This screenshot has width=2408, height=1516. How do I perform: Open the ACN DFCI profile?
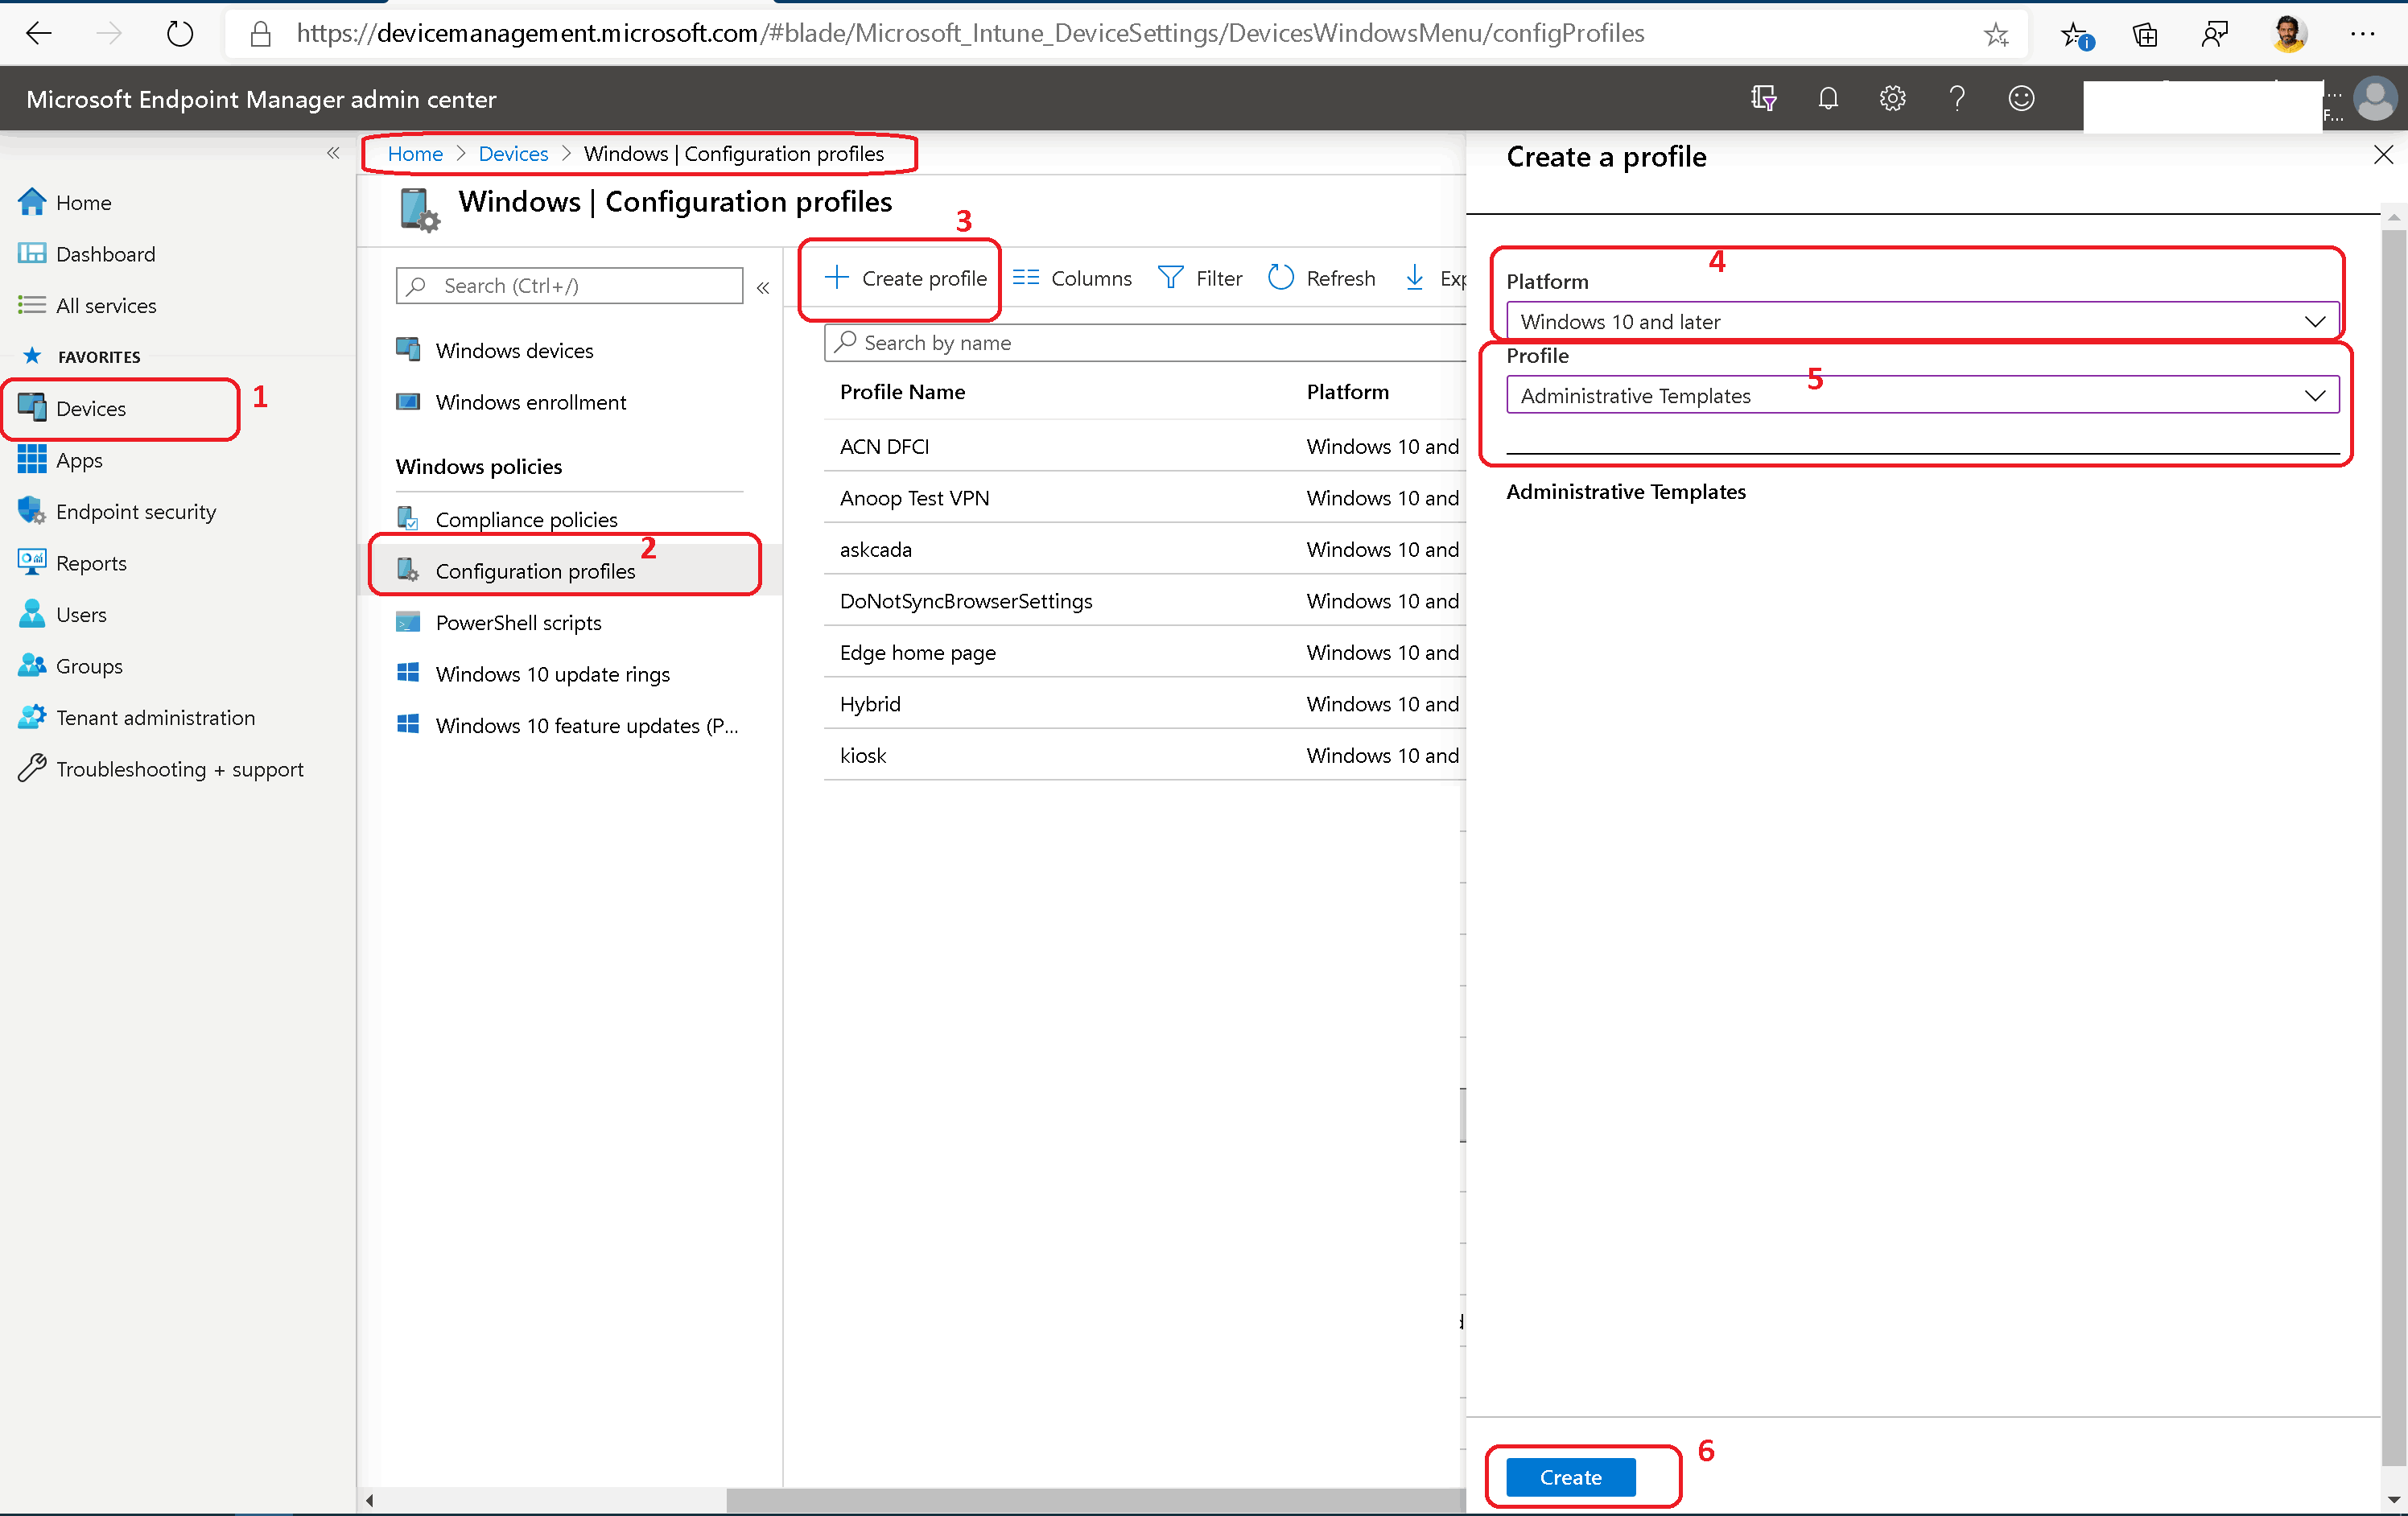click(x=884, y=446)
